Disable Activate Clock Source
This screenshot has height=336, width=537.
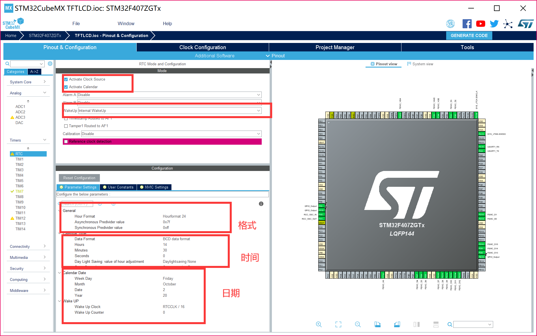(x=66, y=79)
